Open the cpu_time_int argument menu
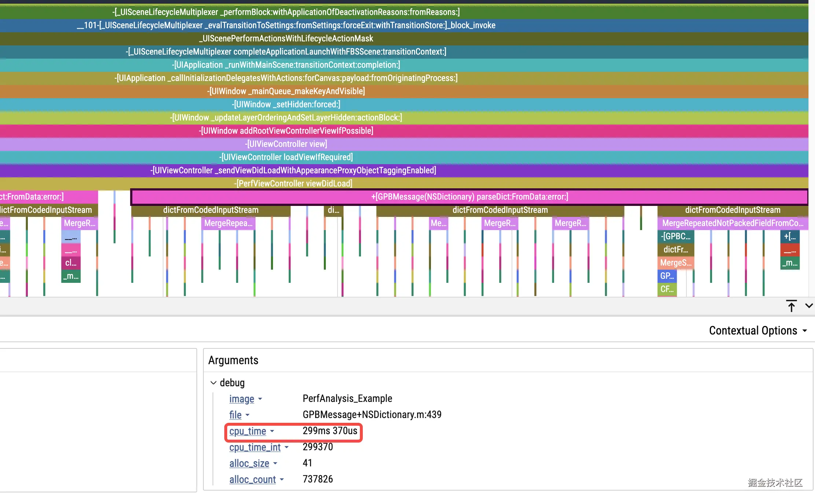 point(287,447)
